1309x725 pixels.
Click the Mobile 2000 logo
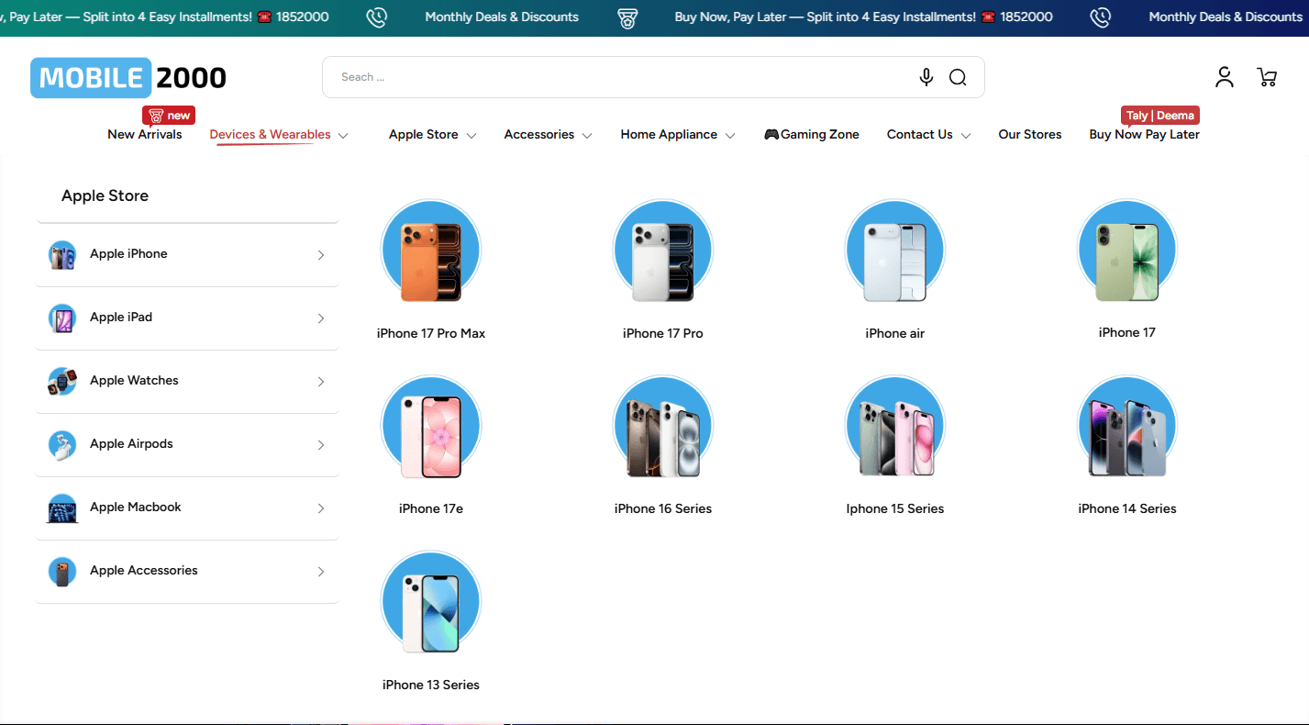click(x=128, y=77)
